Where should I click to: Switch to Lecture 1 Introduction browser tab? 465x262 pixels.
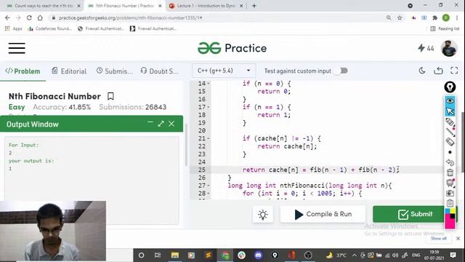click(x=205, y=6)
